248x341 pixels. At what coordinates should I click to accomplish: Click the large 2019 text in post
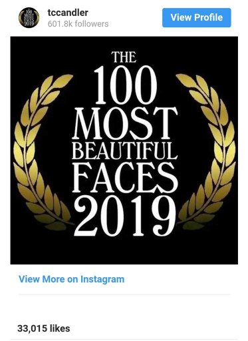tap(125, 217)
